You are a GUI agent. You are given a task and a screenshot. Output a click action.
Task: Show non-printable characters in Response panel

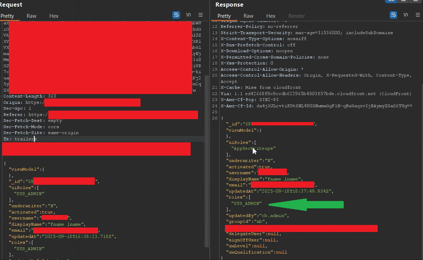(x=406, y=15)
